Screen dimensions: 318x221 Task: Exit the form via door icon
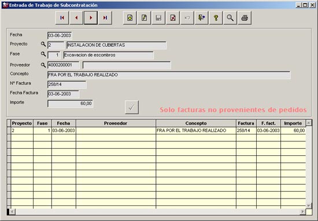tap(201, 18)
